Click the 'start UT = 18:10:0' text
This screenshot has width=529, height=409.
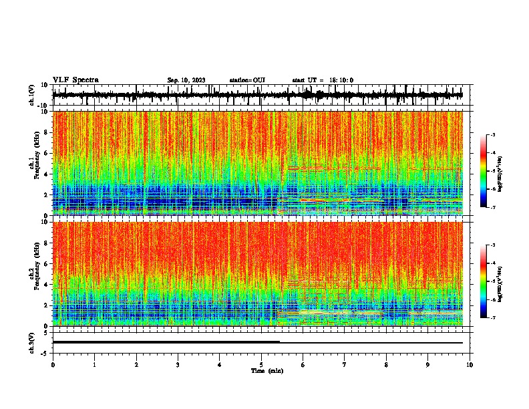[323, 80]
